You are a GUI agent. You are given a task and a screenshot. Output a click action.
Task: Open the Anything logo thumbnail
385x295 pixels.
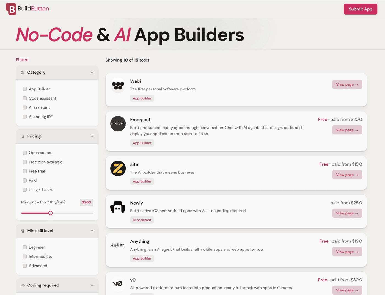pyautogui.click(x=118, y=245)
